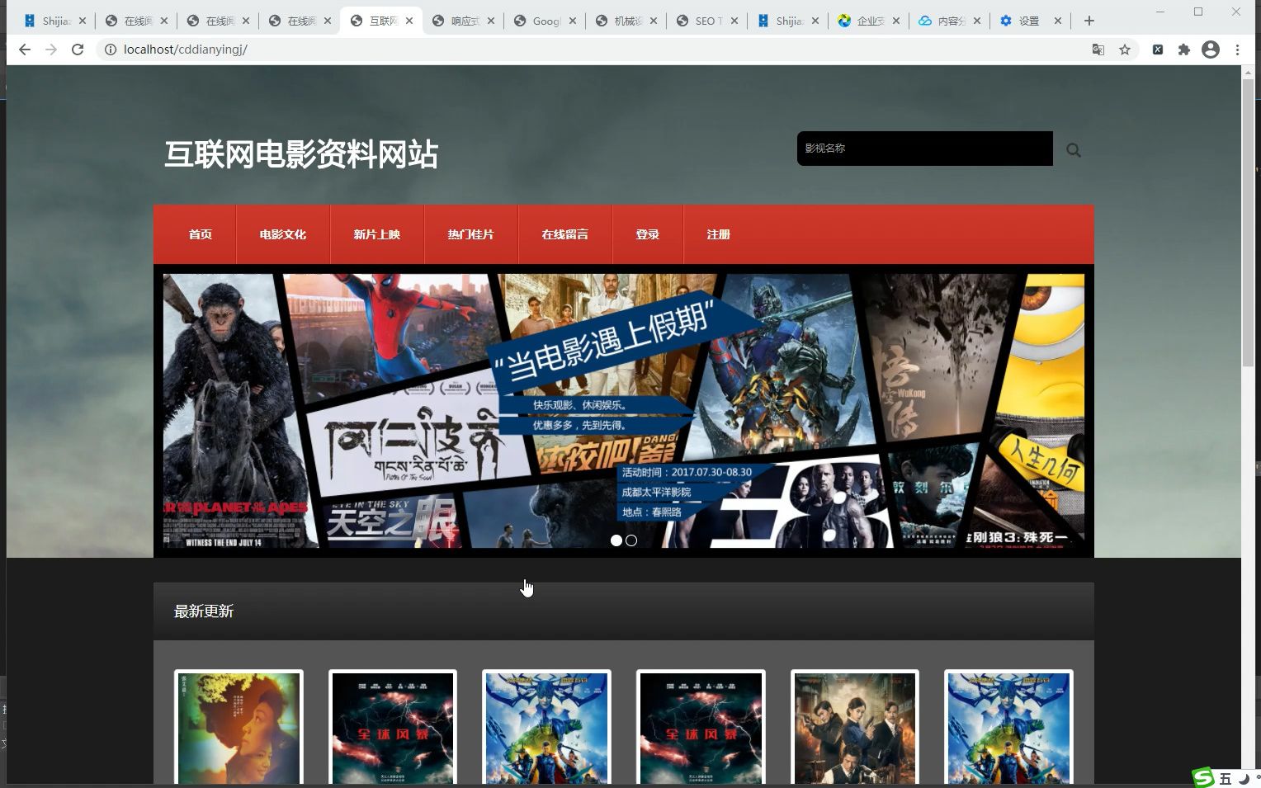
Task: Open 首页 in the red navigation bar
Action: (201, 234)
